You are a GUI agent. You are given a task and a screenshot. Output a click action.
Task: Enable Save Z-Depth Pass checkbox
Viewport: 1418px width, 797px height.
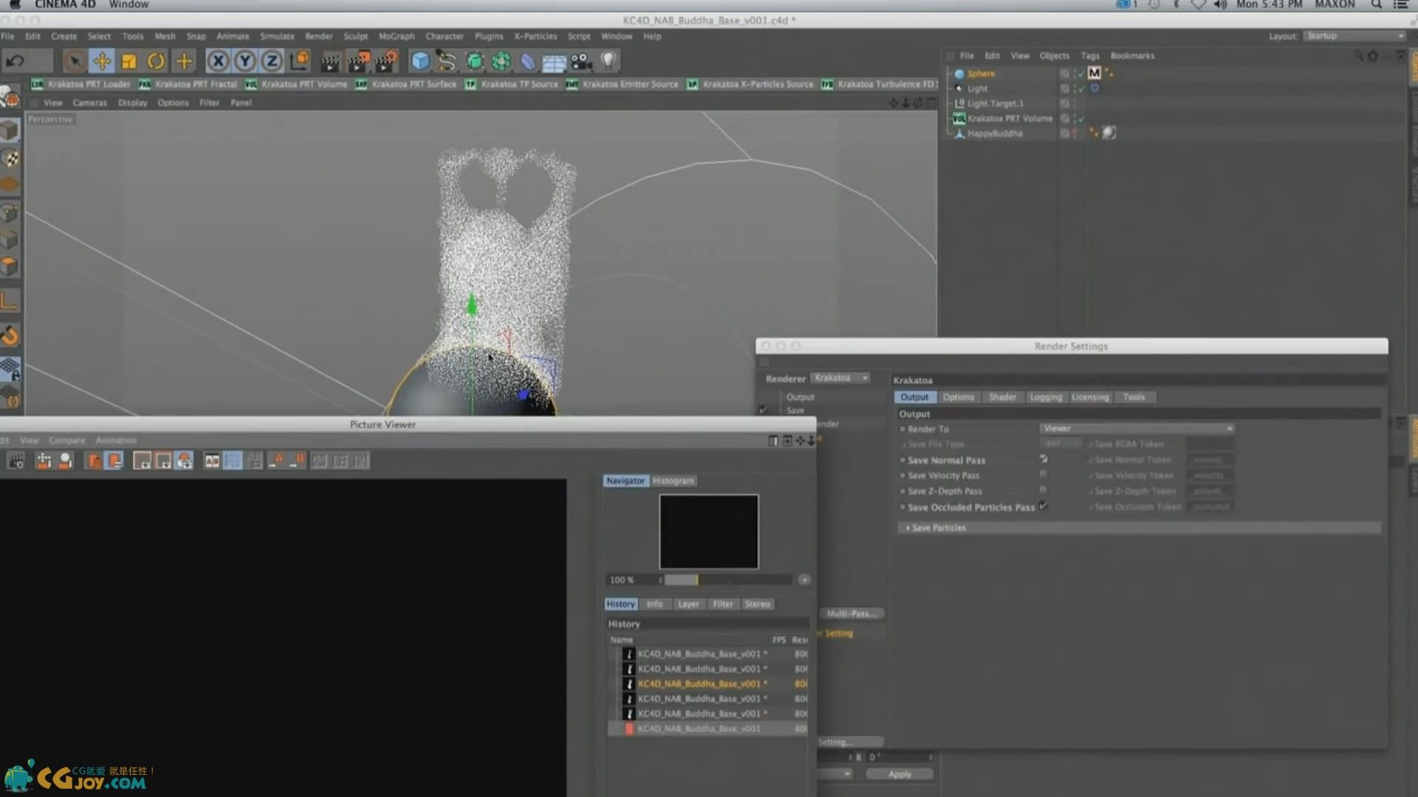click(1043, 490)
